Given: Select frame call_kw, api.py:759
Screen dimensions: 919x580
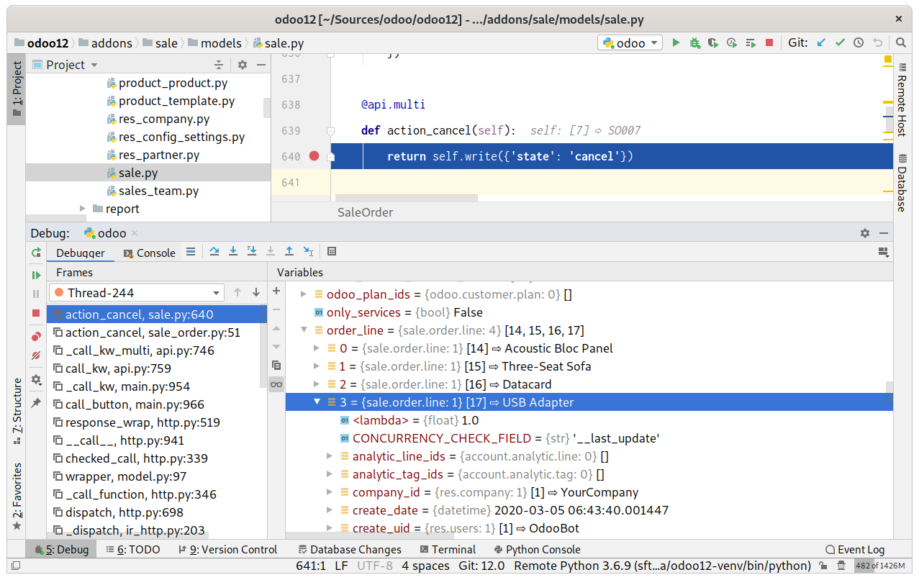Looking at the screenshot, I should [118, 368].
